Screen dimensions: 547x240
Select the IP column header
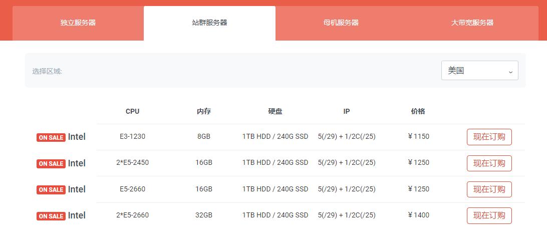coord(347,111)
